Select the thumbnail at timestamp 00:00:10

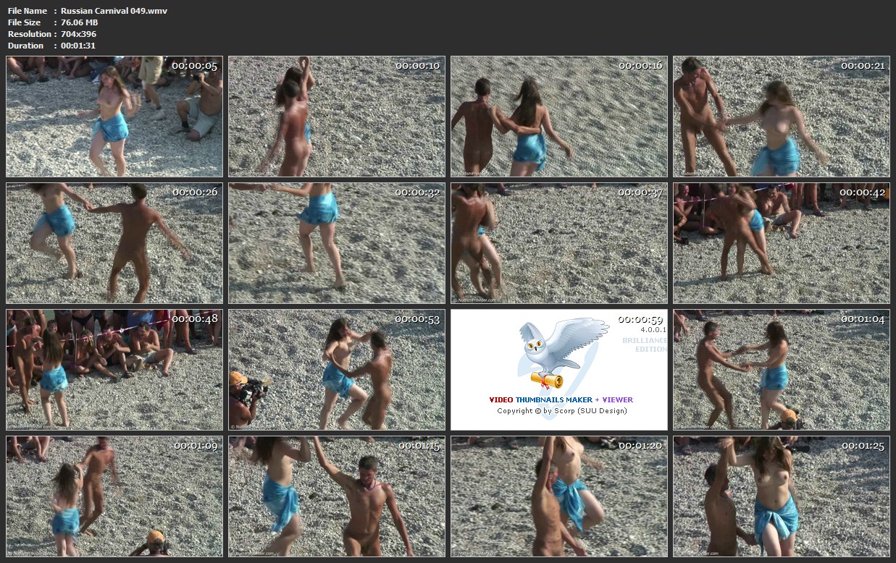pos(337,117)
